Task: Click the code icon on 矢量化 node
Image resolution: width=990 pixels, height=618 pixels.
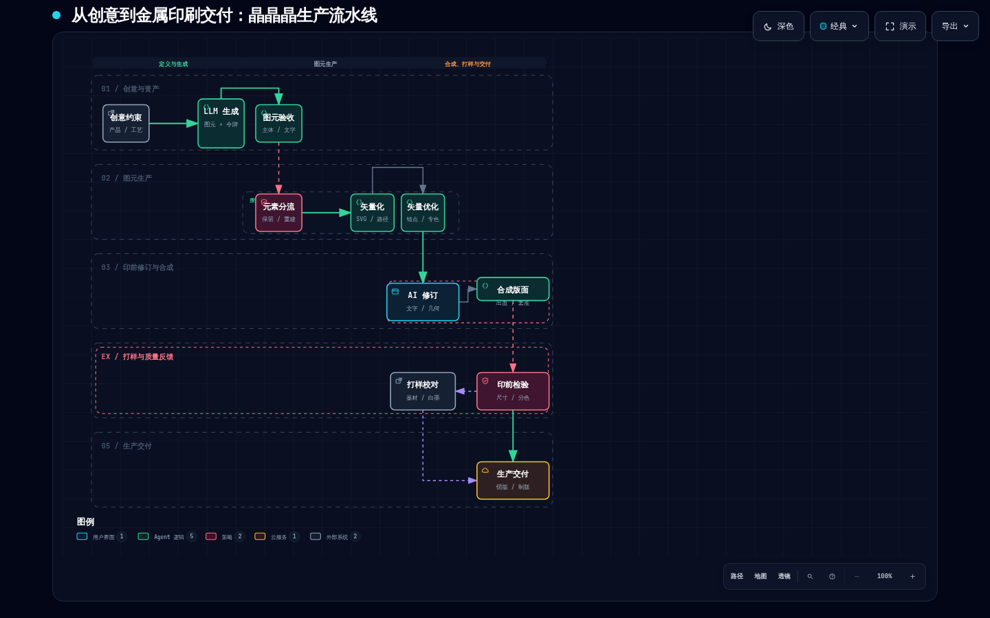Action: click(x=359, y=202)
